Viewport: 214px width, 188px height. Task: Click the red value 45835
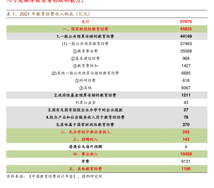[x=186, y=29]
